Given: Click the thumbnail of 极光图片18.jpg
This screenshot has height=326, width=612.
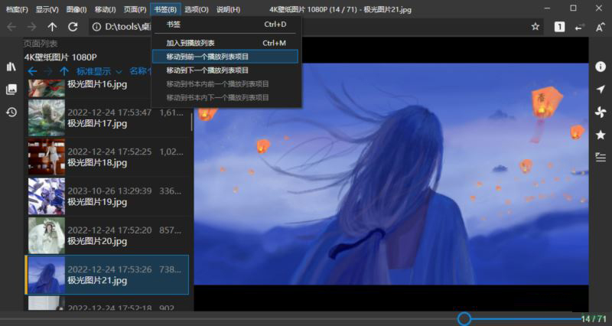Looking at the screenshot, I should pos(47,157).
